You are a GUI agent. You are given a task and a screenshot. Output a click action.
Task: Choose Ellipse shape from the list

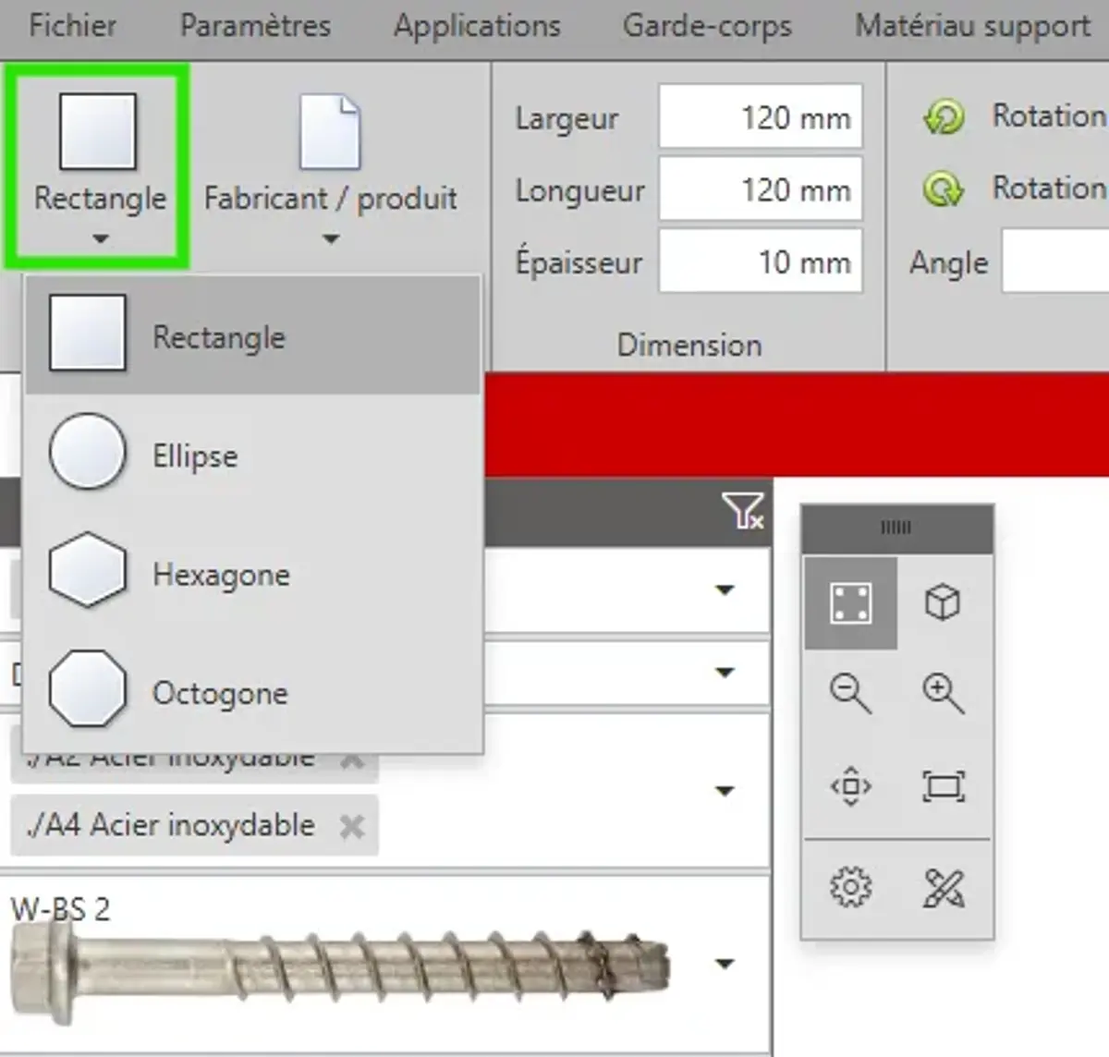[252, 455]
